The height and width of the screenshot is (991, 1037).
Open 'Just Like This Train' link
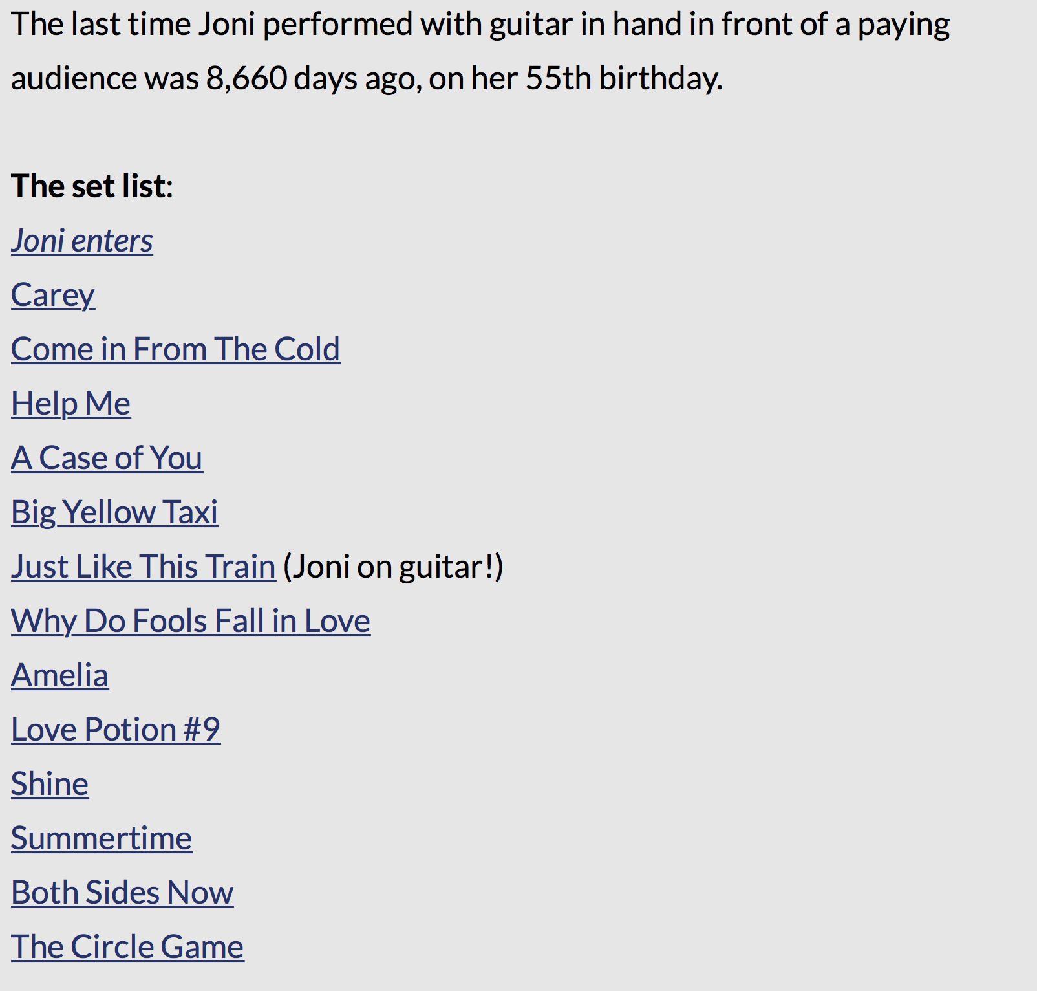click(x=144, y=567)
